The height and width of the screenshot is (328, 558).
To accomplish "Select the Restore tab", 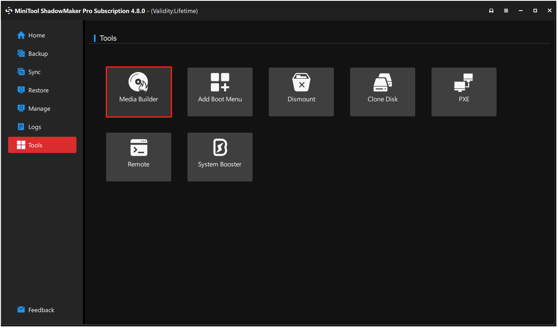I will point(37,90).
